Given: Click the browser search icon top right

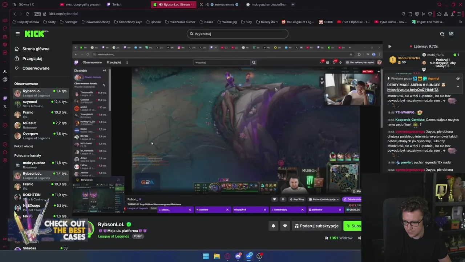Looking at the screenshot, I should point(439,4).
